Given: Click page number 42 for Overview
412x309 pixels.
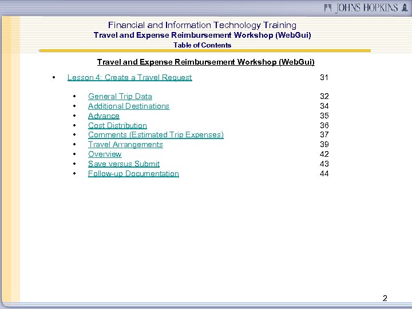Looking at the screenshot, I should pyautogui.click(x=324, y=154).
